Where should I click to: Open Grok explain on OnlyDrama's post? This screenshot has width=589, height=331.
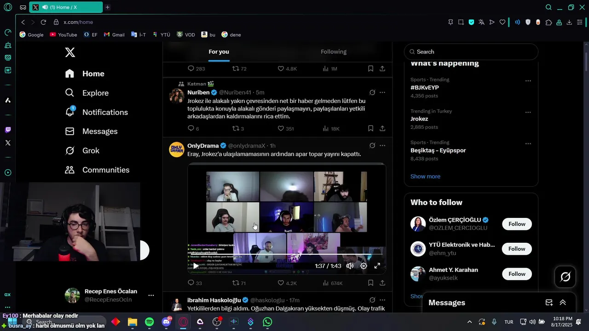372,146
